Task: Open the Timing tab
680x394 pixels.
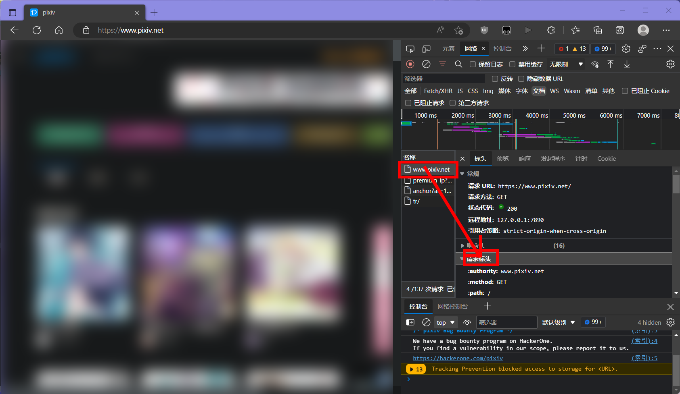Action: pyautogui.click(x=581, y=159)
